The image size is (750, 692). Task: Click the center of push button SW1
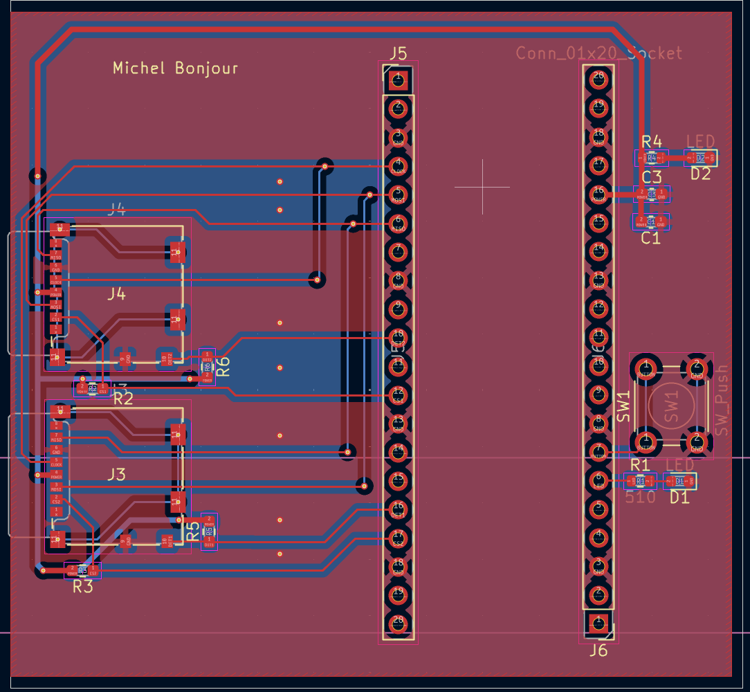pyautogui.click(x=671, y=406)
